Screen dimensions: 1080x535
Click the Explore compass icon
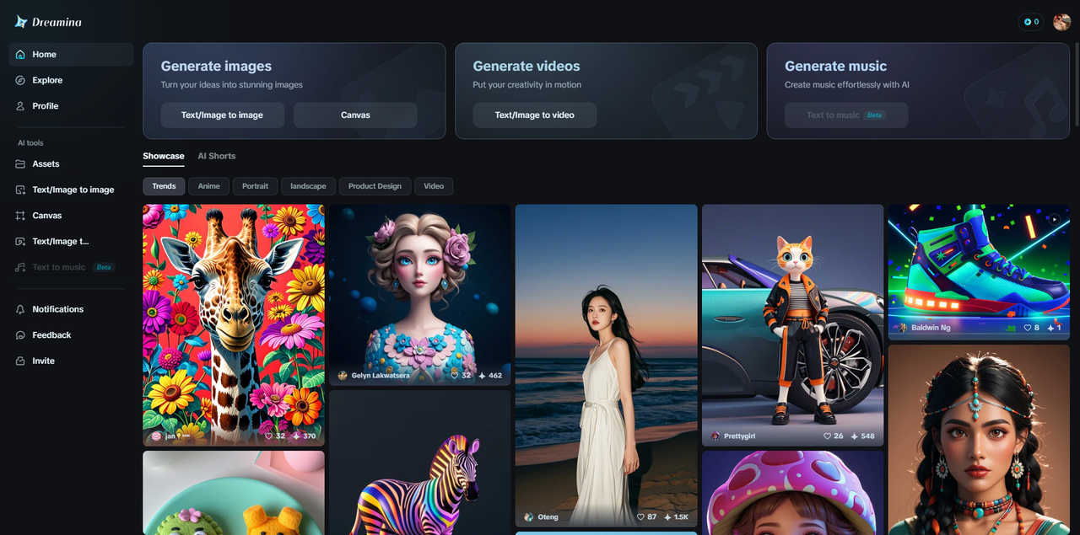tap(20, 80)
